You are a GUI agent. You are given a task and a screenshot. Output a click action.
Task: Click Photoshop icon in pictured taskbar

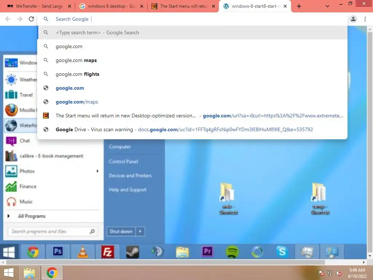(58, 252)
